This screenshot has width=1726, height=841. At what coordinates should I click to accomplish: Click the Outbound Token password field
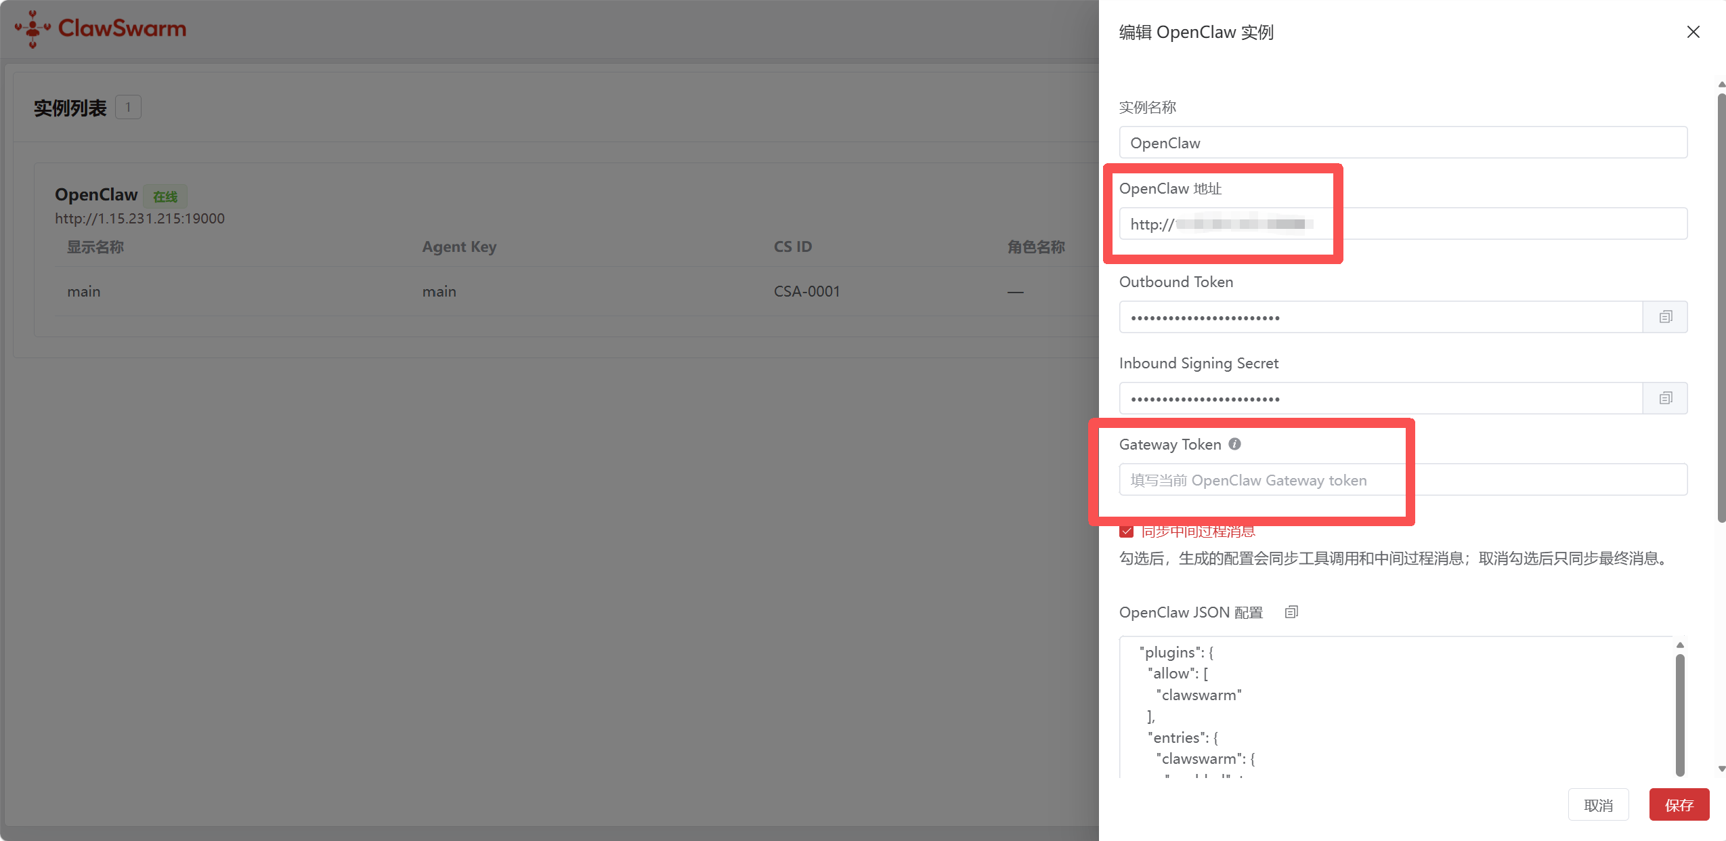[1380, 317]
